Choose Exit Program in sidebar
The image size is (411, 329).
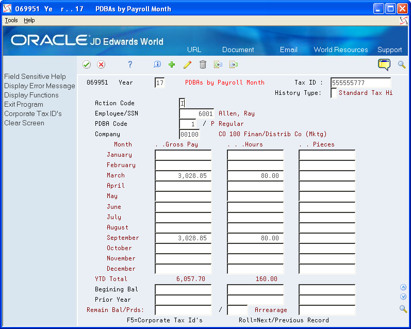(x=24, y=104)
